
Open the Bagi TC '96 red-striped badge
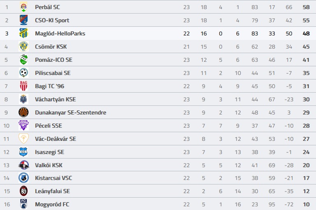[23, 86]
